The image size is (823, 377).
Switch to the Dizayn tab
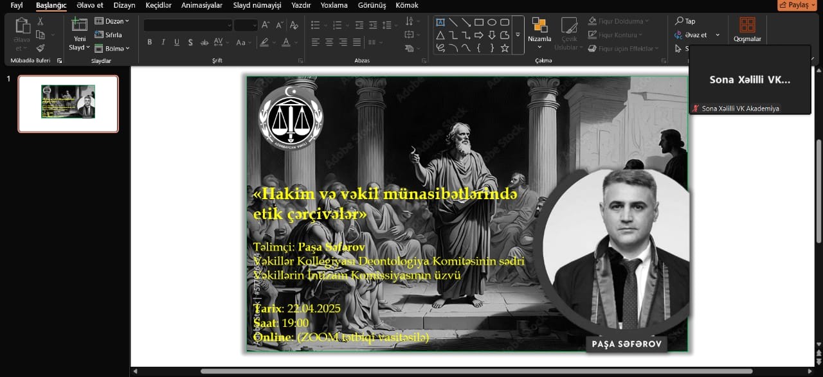(x=124, y=5)
